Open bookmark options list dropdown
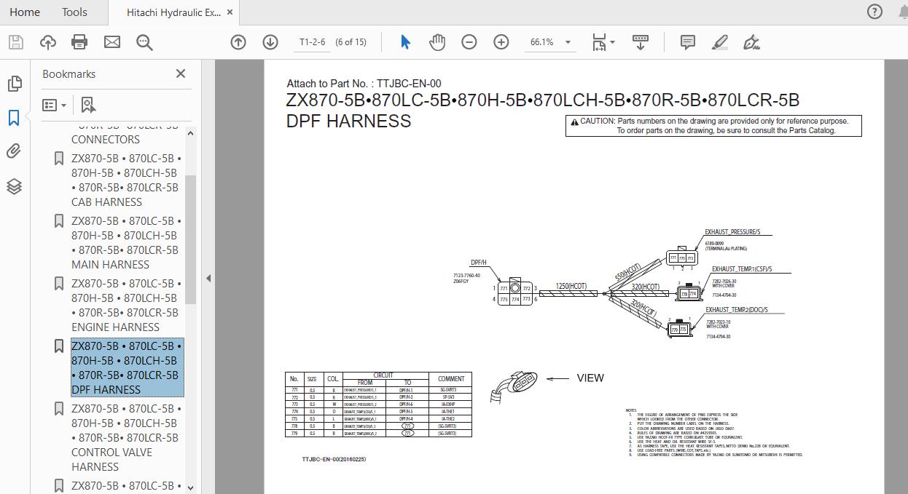Screen dimensions: 908x494 [x=55, y=105]
